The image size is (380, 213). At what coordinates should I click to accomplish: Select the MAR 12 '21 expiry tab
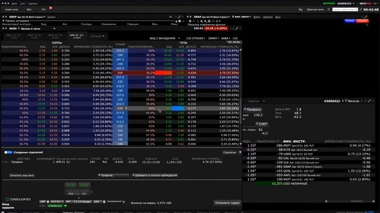click(14, 35)
